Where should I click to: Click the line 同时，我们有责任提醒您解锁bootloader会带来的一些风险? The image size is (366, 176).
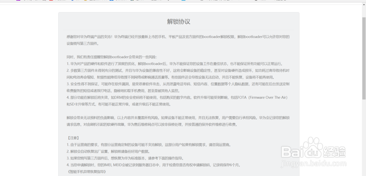[x=112, y=57]
